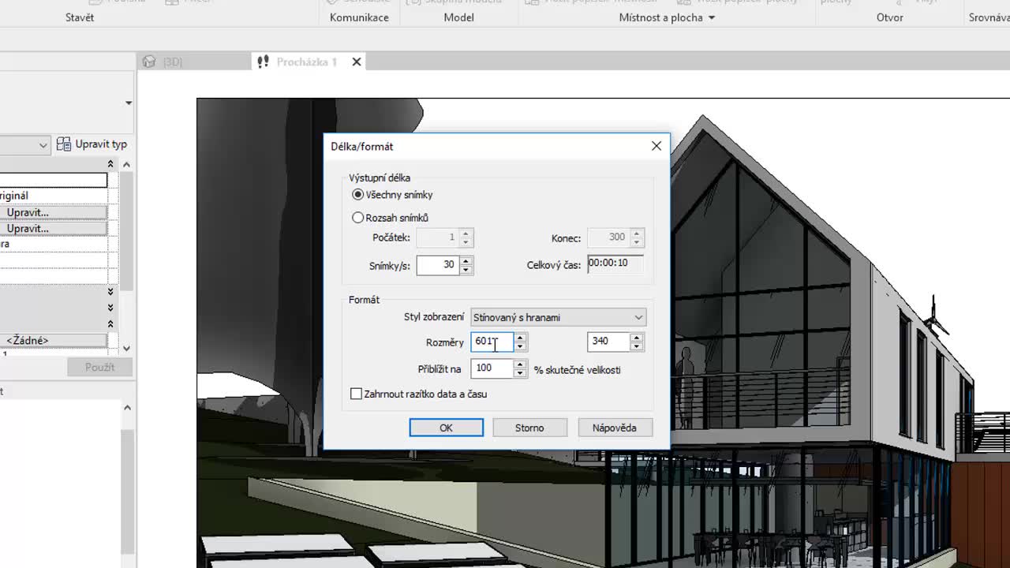
Task: Cancel the dialog with Storno
Action: tap(529, 428)
